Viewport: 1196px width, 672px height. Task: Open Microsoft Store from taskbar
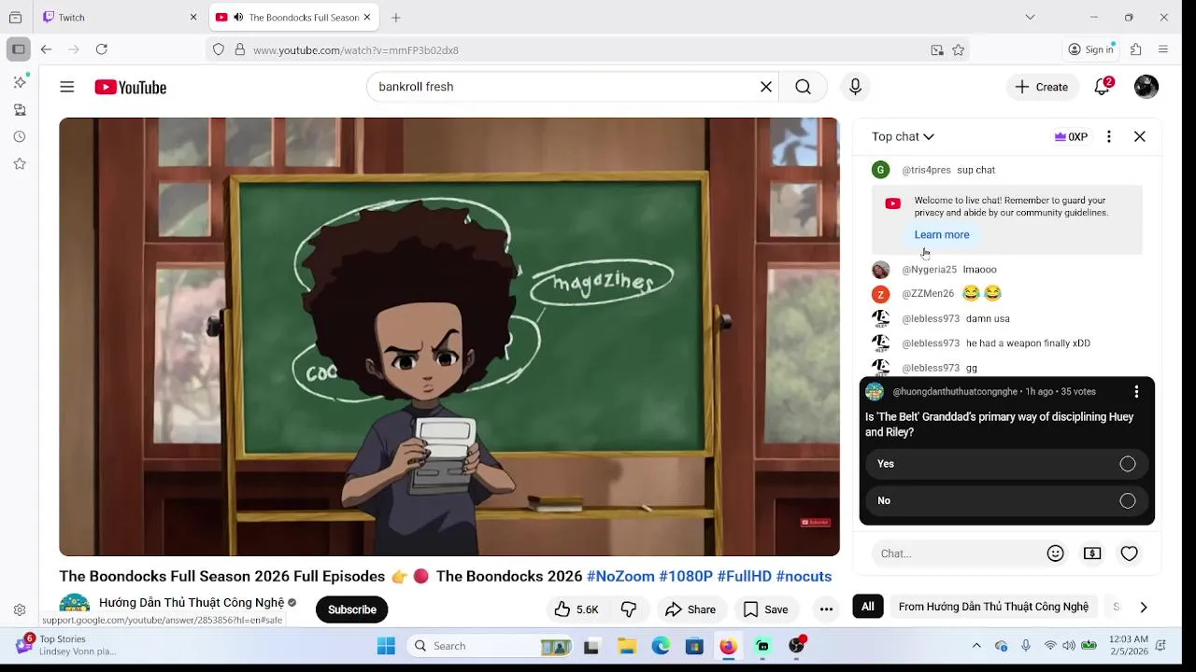click(694, 646)
